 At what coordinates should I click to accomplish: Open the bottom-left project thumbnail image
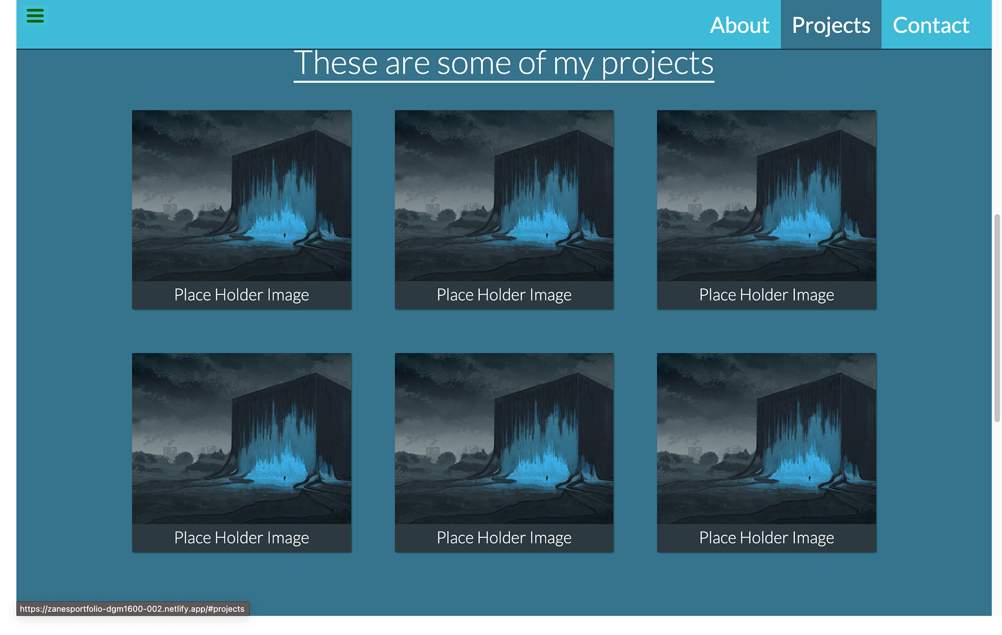click(242, 438)
